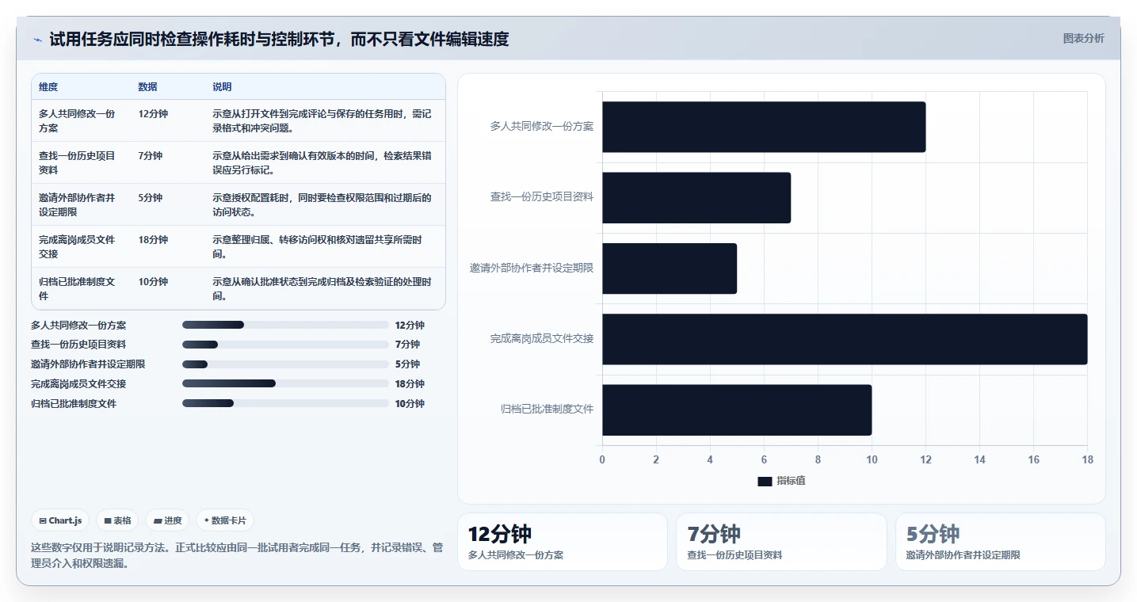Click the chart bar for 邀请外部协作者并设定期限
The image size is (1137, 602).
pos(670,269)
